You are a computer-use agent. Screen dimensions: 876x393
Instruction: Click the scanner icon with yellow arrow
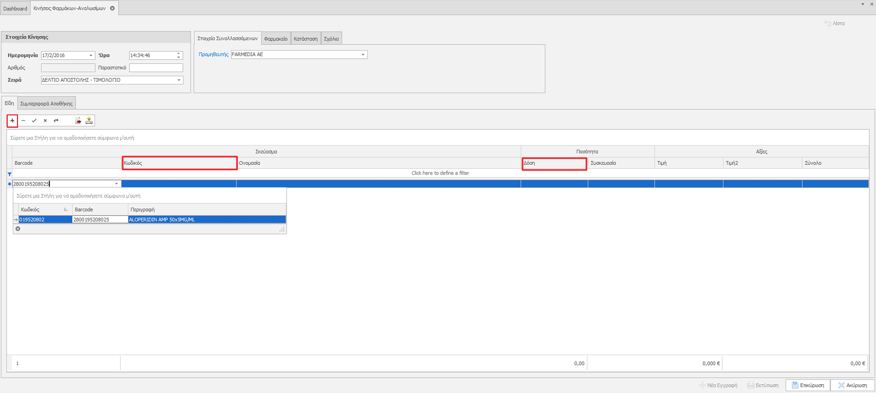coord(89,121)
